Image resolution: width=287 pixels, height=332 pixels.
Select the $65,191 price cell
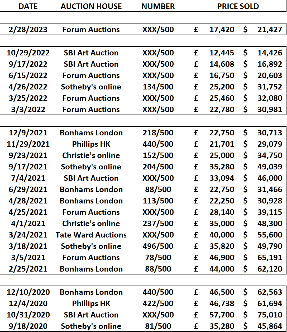click(263, 258)
